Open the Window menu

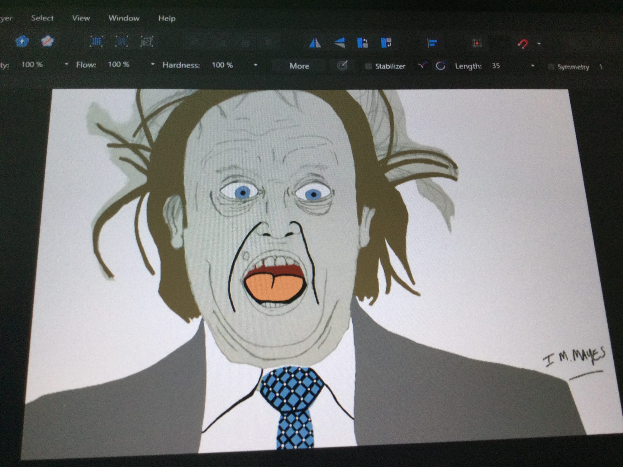(x=124, y=18)
